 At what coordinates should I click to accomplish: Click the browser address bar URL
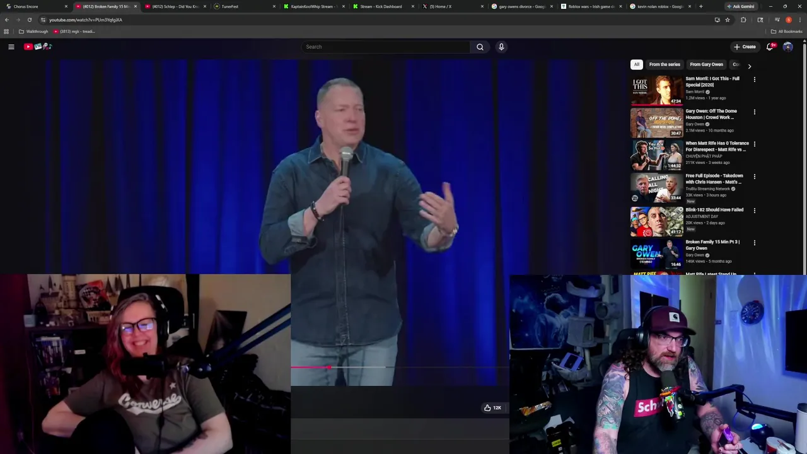[x=86, y=20]
